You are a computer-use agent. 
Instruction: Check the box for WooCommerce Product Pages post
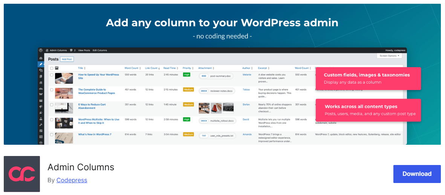[52, 90]
